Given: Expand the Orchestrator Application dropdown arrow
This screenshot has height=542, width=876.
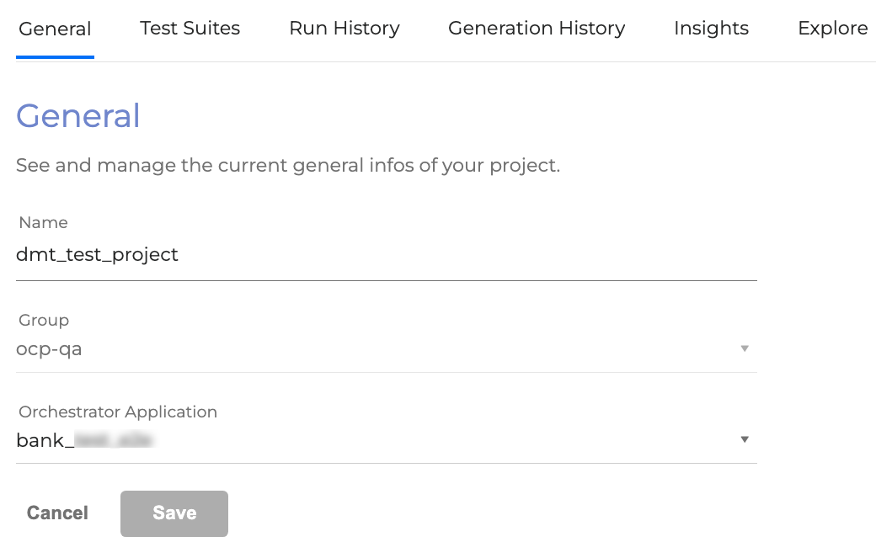Looking at the screenshot, I should point(744,439).
